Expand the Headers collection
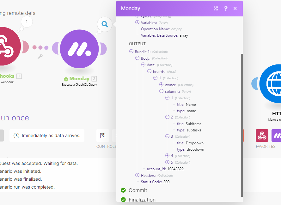 pos(137,175)
